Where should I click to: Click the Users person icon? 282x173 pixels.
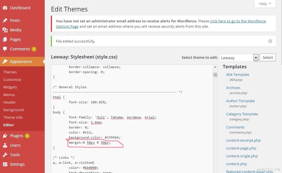5,145
